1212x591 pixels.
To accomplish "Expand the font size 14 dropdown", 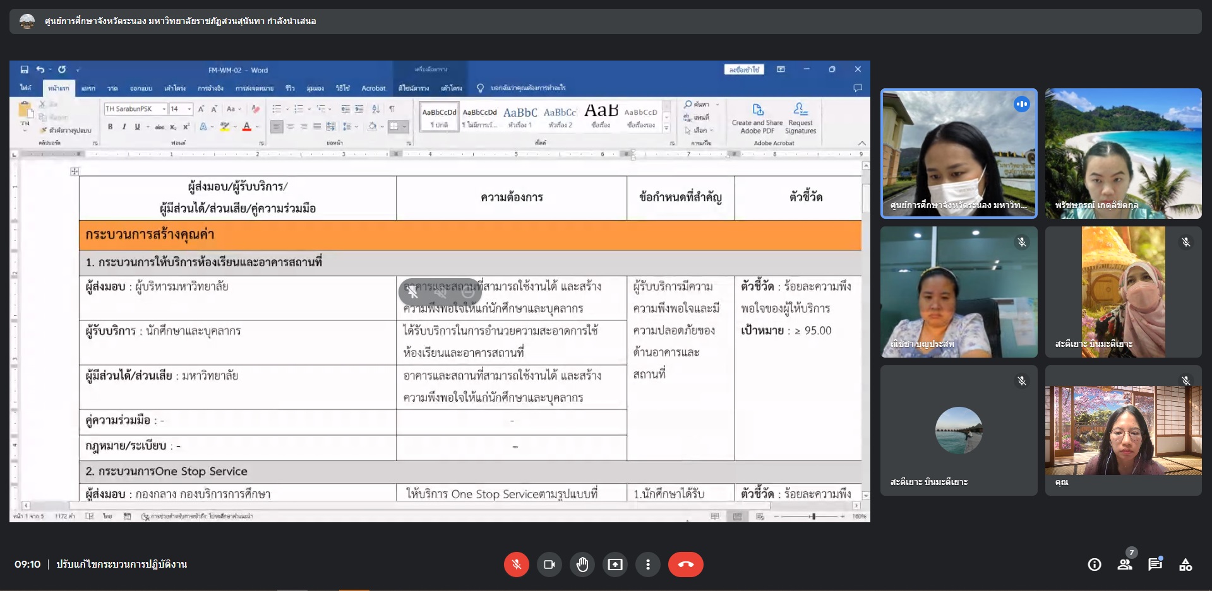I will (189, 109).
